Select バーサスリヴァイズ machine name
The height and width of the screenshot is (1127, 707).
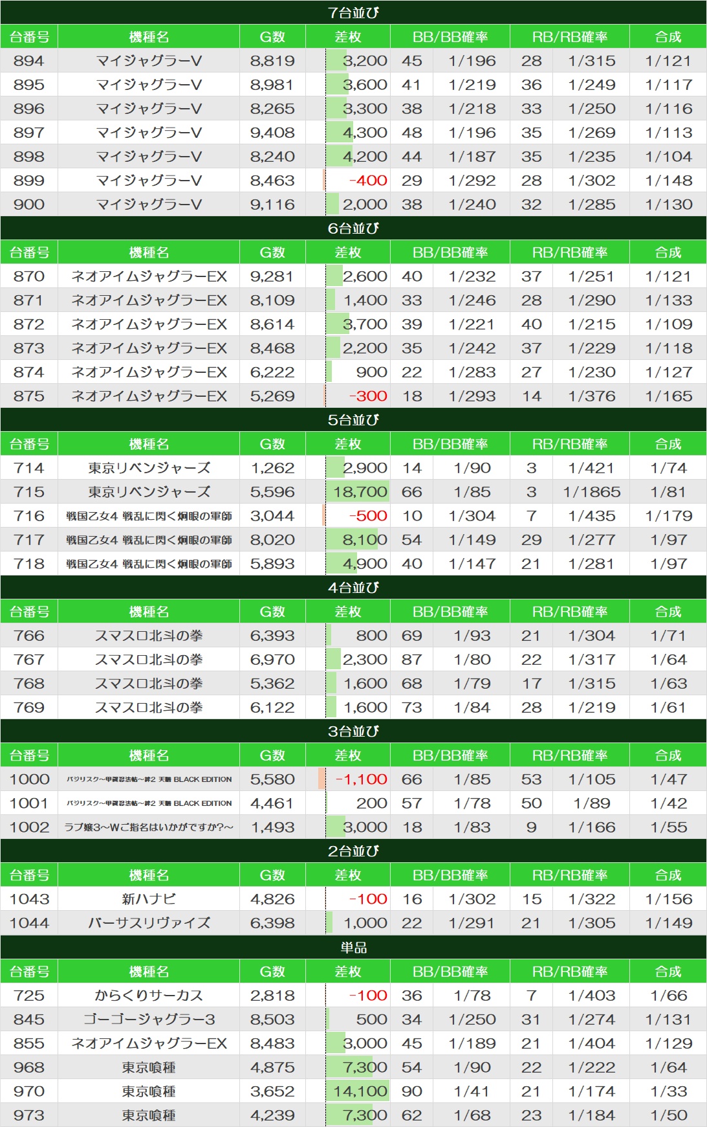(x=149, y=923)
